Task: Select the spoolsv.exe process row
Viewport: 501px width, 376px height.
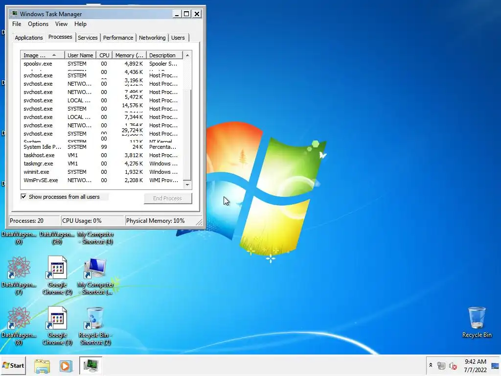Action: point(102,64)
